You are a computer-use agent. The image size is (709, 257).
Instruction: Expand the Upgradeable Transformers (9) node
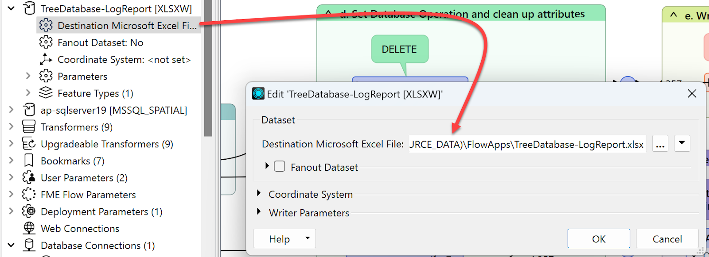coord(12,144)
